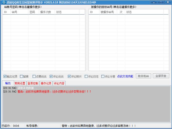Open the 评论内容 tab
The image size is (172, 129).
pyautogui.click(x=59, y=83)
